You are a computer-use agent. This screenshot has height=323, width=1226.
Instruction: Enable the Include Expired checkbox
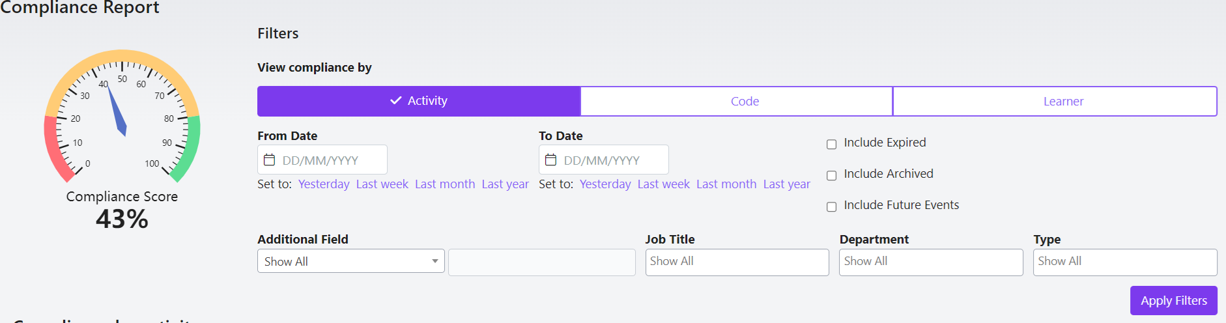(x=832, y=144)
